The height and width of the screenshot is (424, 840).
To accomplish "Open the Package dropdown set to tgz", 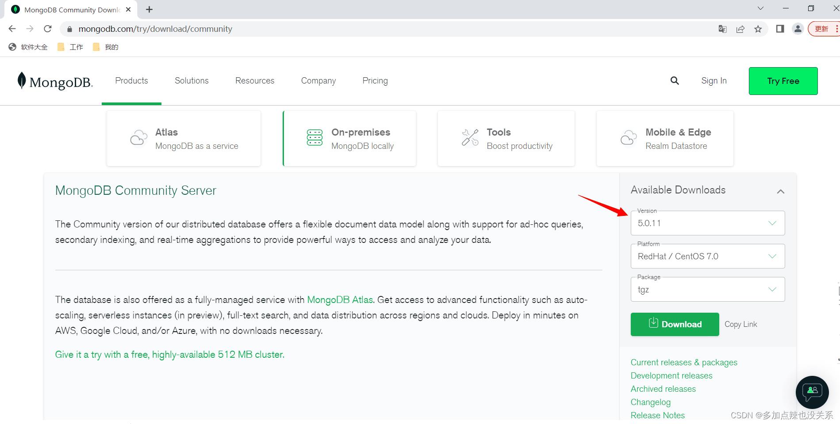I will 707,289.
